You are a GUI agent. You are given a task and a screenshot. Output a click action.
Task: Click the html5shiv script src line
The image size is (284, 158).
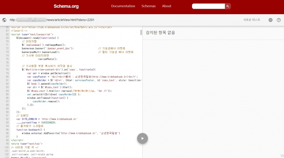pos(61,27)
